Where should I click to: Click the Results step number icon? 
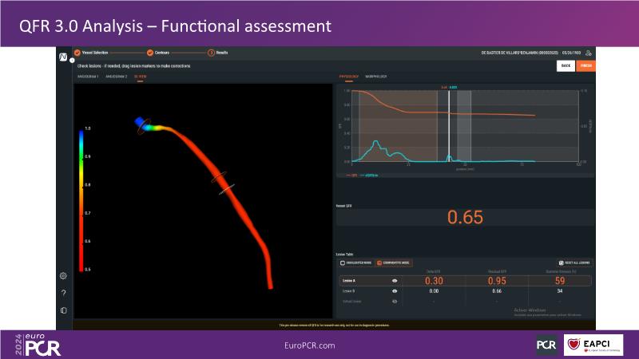click(x=211, y=52)
